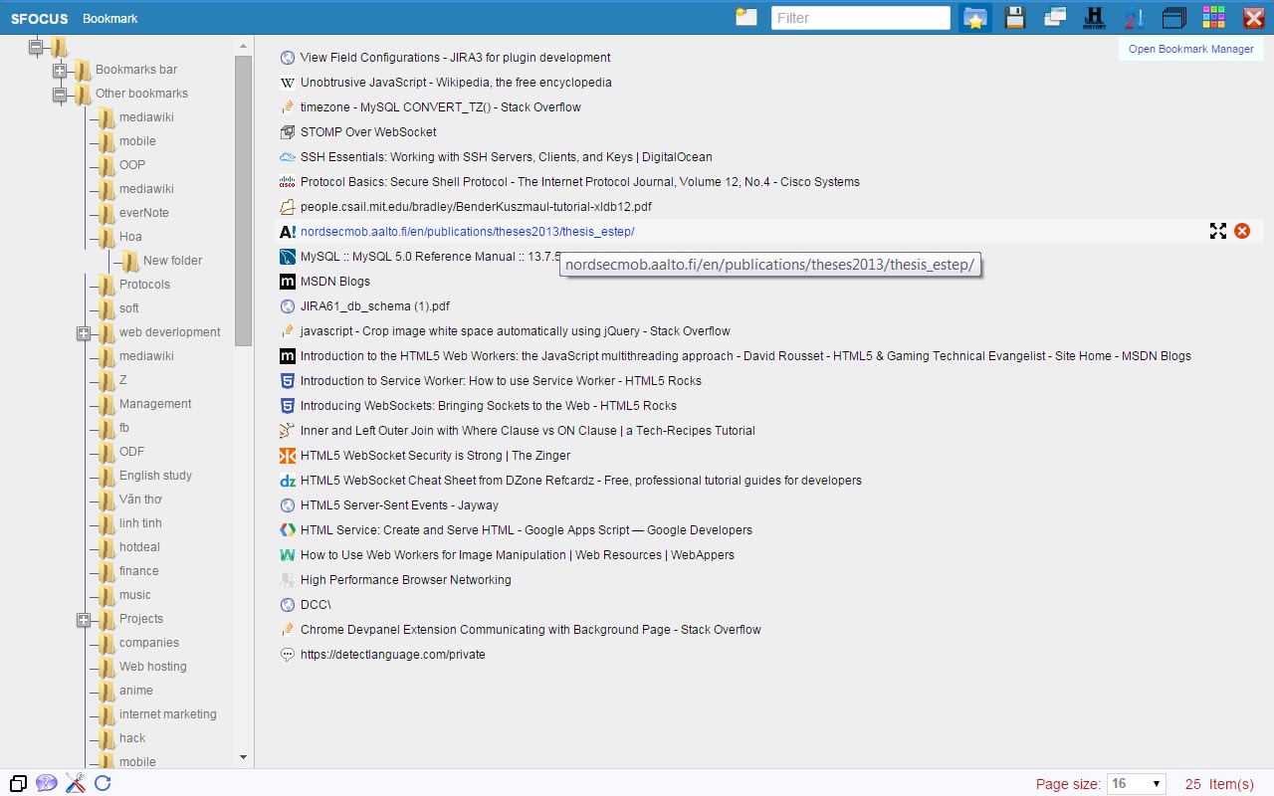Image resolution: width=1274 pixels, height=796 pixels.
Task: Open STOMP Over WebSocket bookmark
Action: coord(368,132)
